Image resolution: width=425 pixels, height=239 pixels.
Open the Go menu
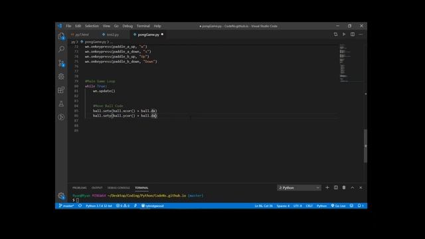tap(116, 26)
